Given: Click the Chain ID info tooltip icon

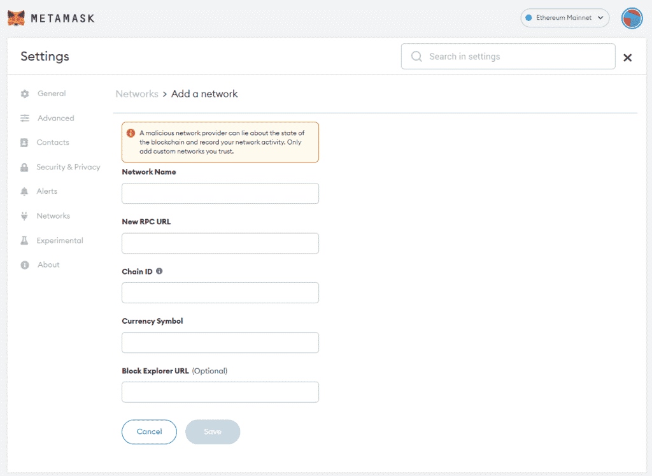Looking at the screenshot, I should 159,271.
